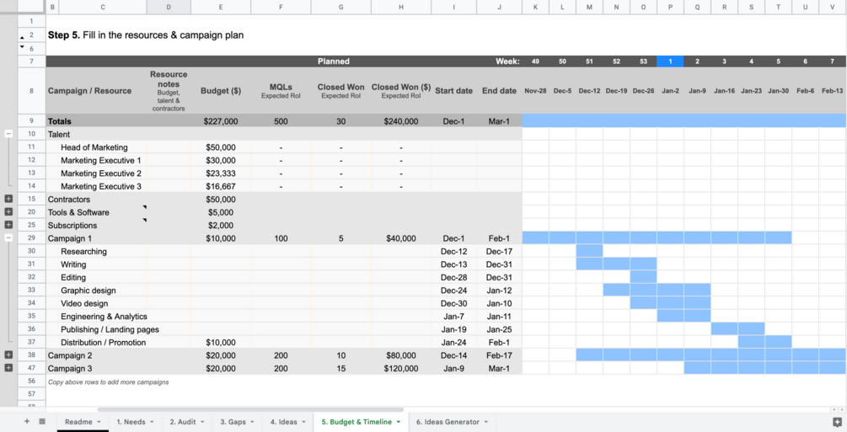Collapse the Talent row group
The height and width of the screenshot is (432, 847).
[8, 133]
